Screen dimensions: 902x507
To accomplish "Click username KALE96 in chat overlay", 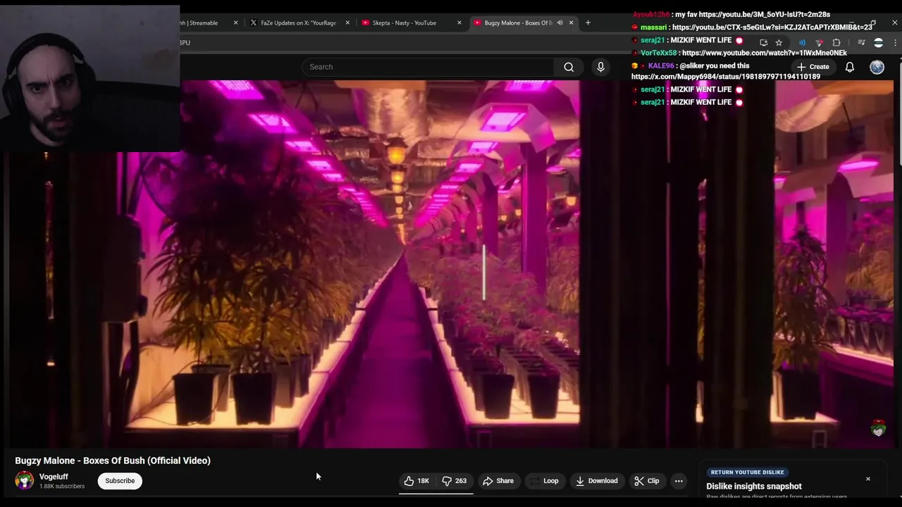I will [661, 65].
